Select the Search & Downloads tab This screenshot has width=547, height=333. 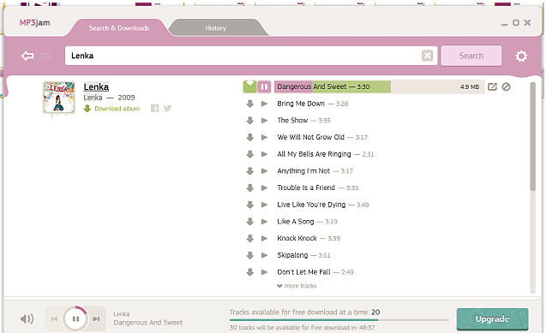pos(119,28)
